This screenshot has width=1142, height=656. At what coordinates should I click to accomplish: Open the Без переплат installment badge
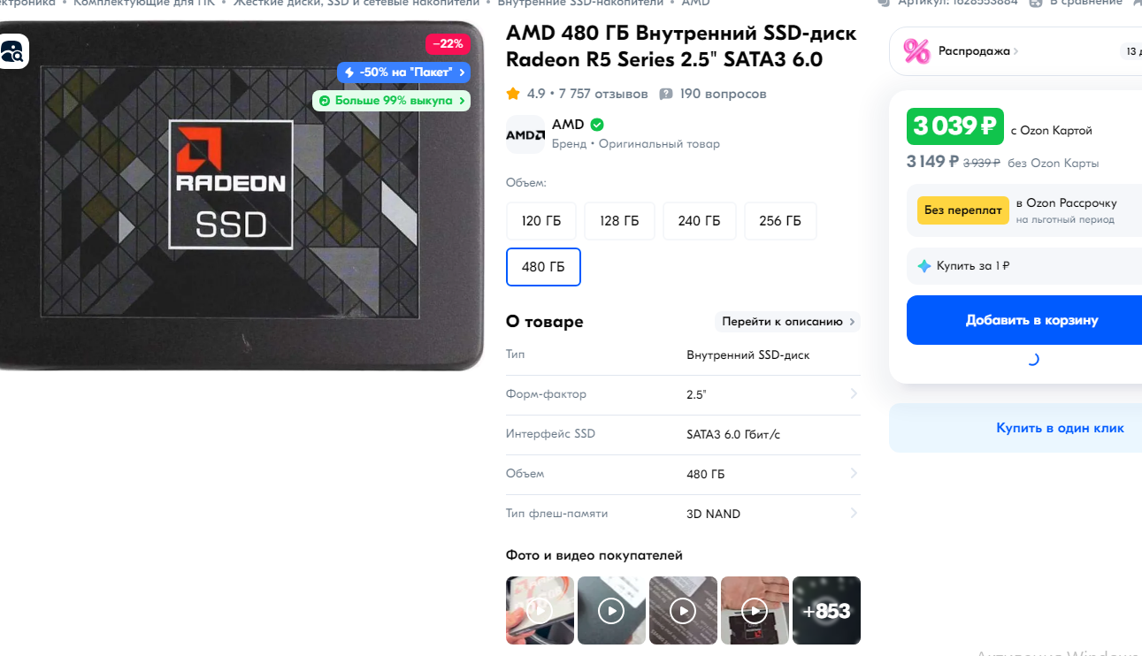[x=963, y=210]
